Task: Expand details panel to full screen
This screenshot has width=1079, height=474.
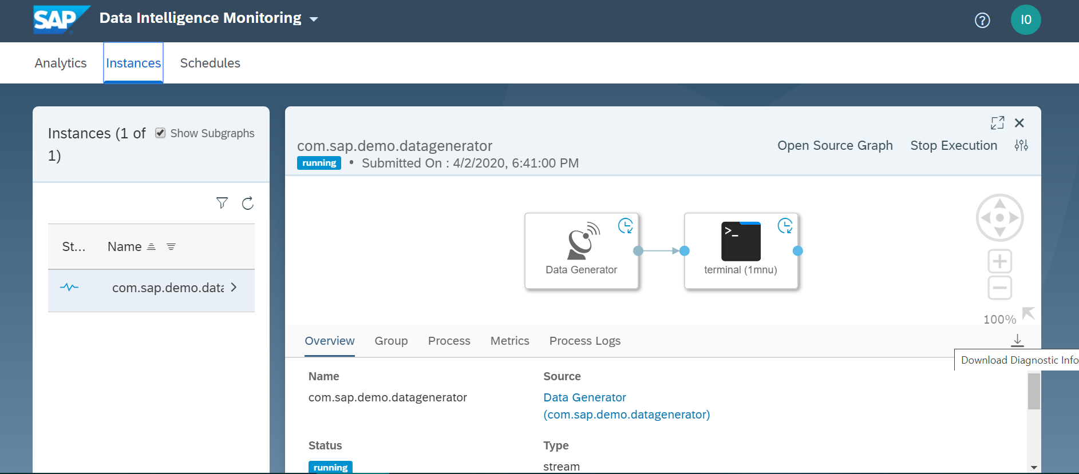Action: 997,123
